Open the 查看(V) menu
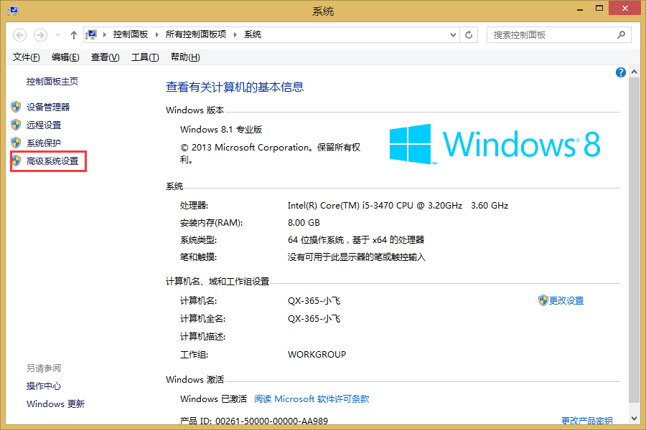Screen dimensions: 646x430 tap(105, 57)
